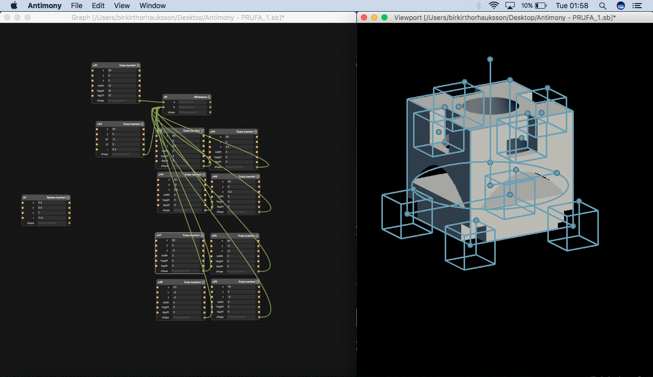The width and height of the screenshot is (653, 377).
Task: Click the green shape output port of Cone c42
Action: [144, 154]
